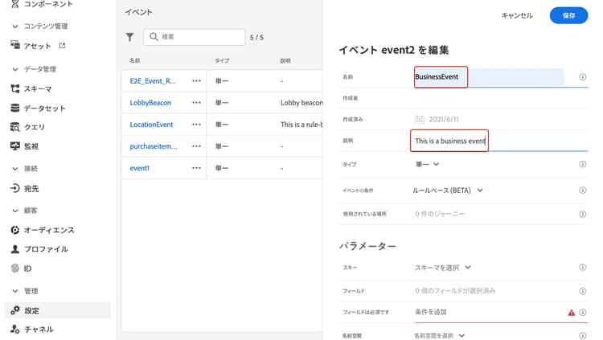603x340 pixels.
Task: Open the LocationEvent event link
Action: (151, 125)
